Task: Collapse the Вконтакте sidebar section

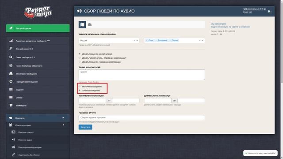Action: tap(63, 117)
